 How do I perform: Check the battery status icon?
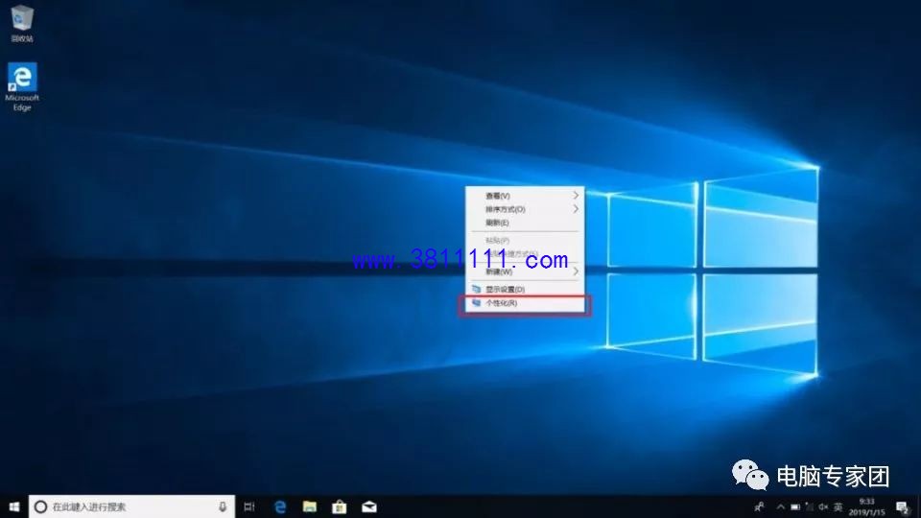tap(794, 506)
